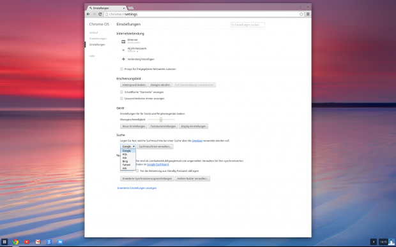The height and width of the screenshot is (247, 396).
Task: Open Erweiterte Synchronisierungseinstellungen
Action: 147,178
